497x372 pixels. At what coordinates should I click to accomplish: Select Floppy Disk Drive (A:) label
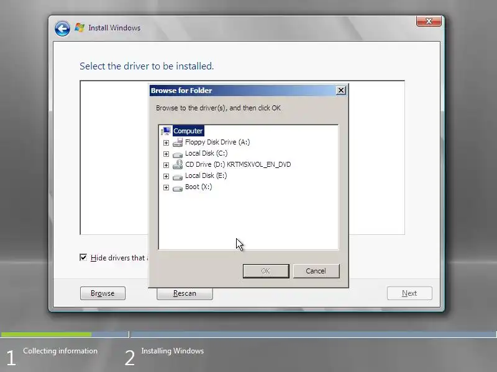pyautogui.click(x=217, y=142)
